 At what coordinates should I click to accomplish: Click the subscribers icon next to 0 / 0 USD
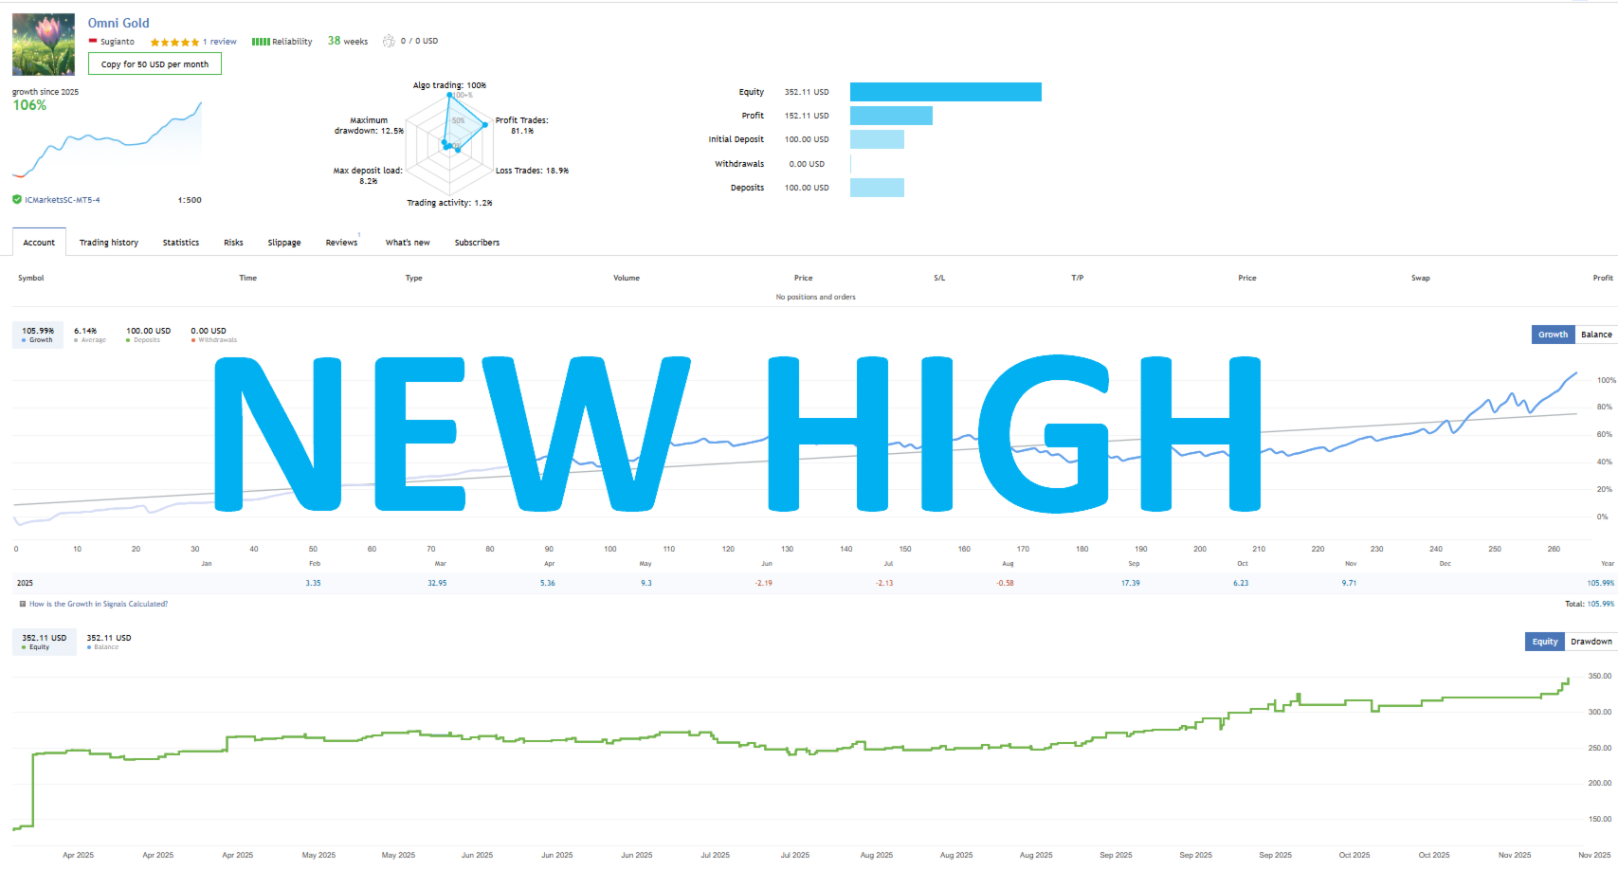point(389,41)
